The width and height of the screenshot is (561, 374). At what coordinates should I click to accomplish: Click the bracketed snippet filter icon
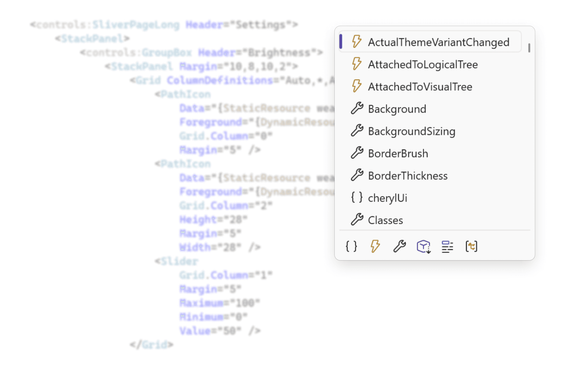coord(471,246)
